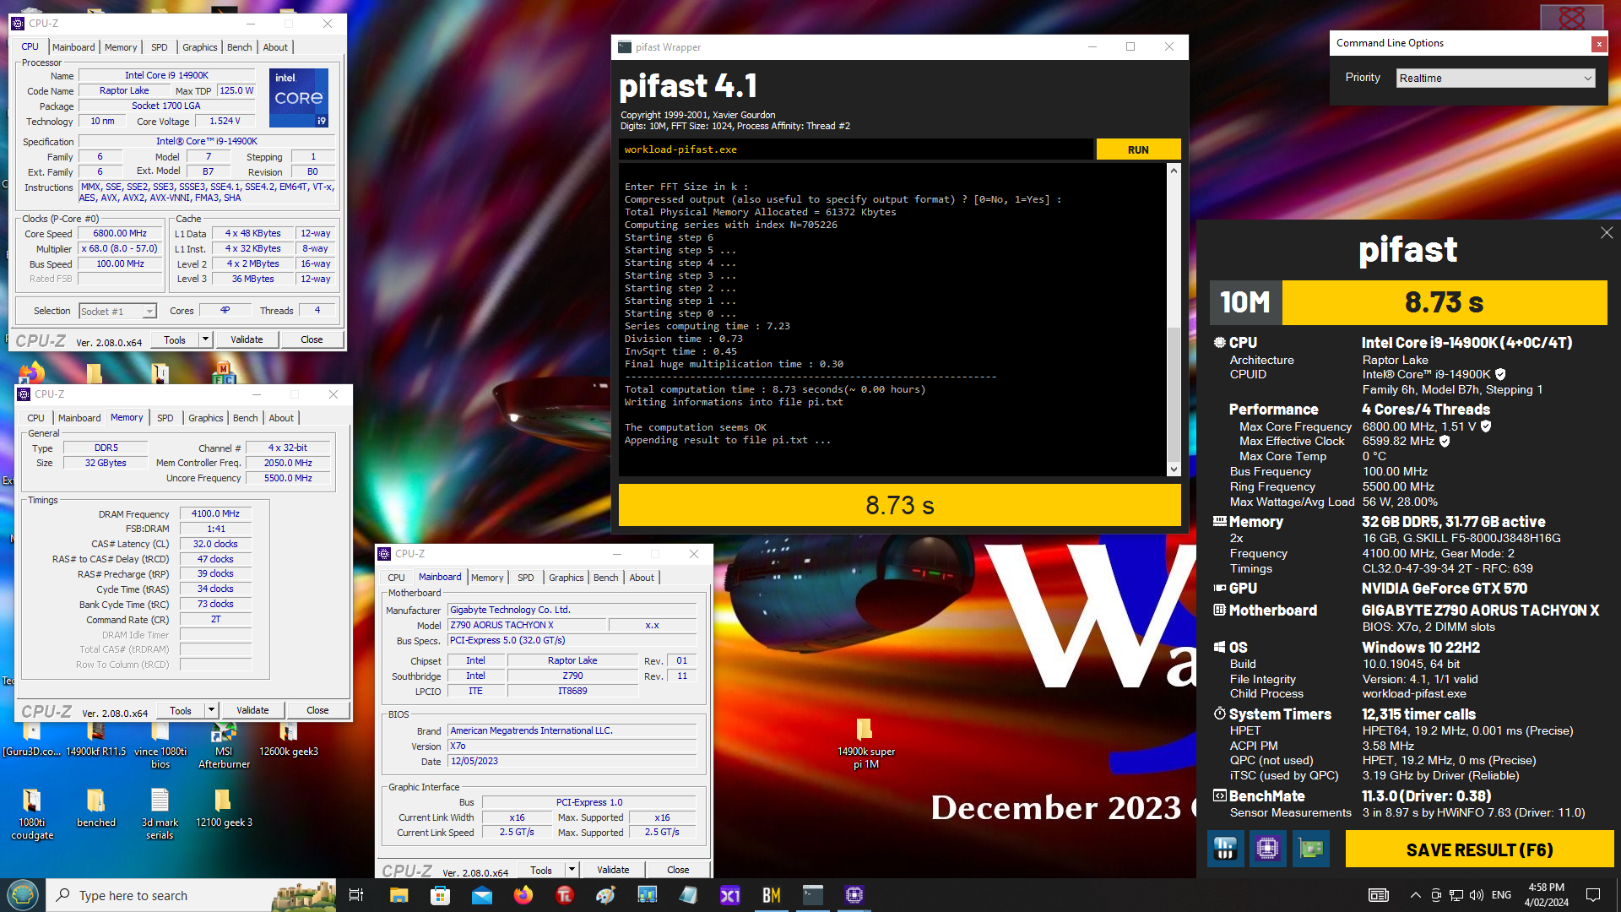Click the volume speaker icon in the system tray
Viewport: 1621px width, 912px height.
click(1476, 895)
